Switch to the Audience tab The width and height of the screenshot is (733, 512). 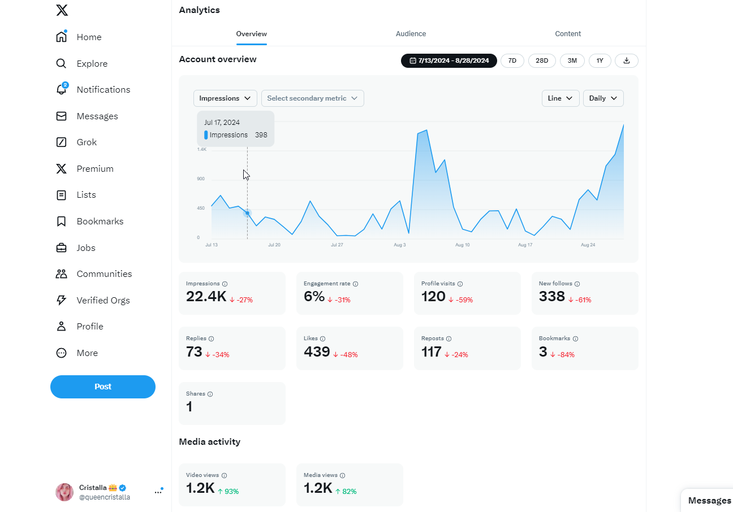click(411, 34)
